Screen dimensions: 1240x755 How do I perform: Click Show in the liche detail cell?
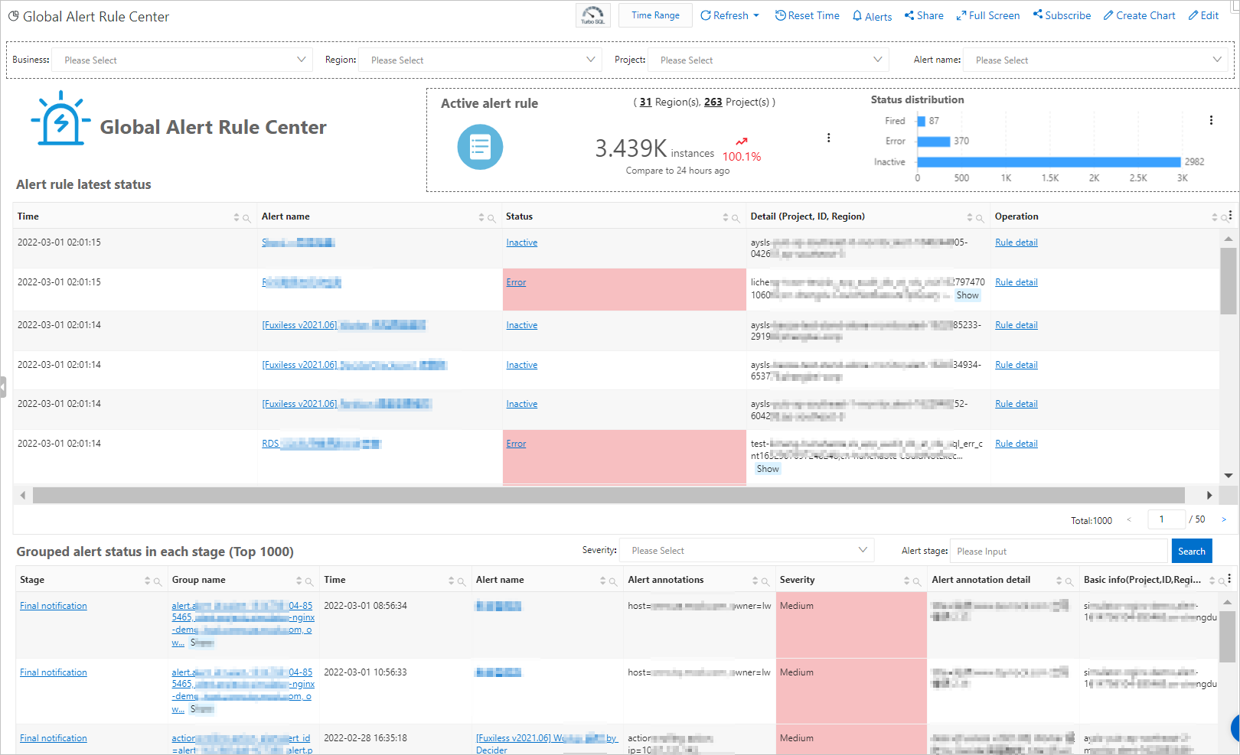click(968, 295)
